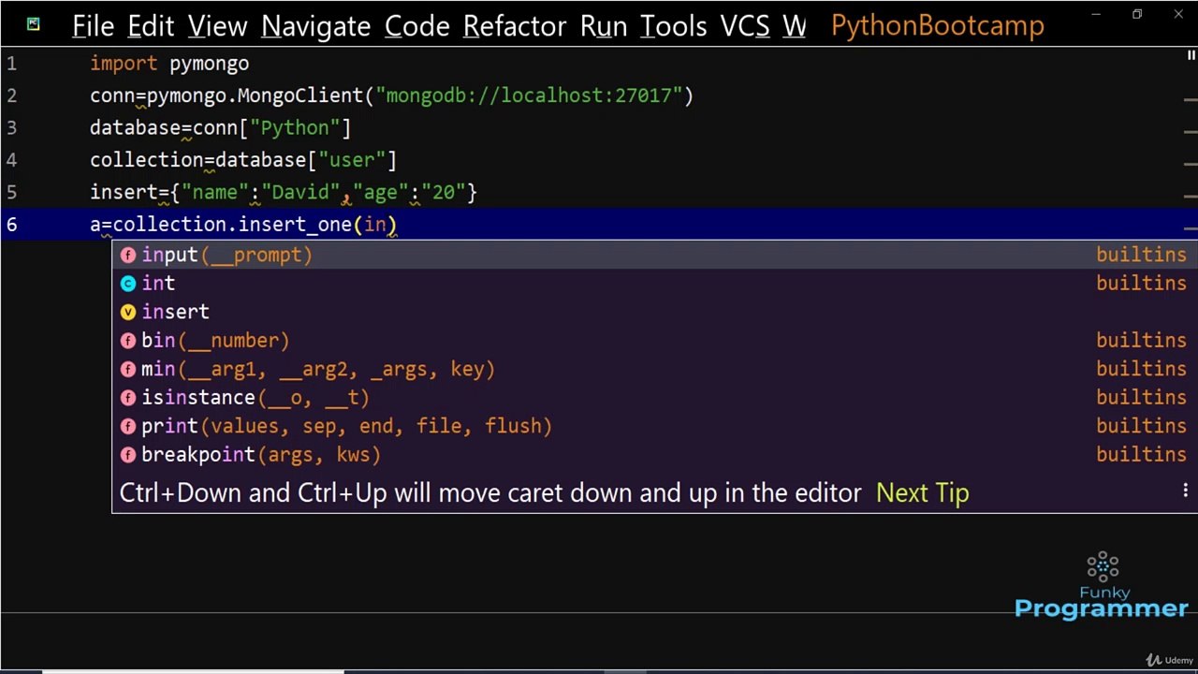
Task: Click the function icon beside min suggestion
Action: pyautogui.click(x=128, y=369)
